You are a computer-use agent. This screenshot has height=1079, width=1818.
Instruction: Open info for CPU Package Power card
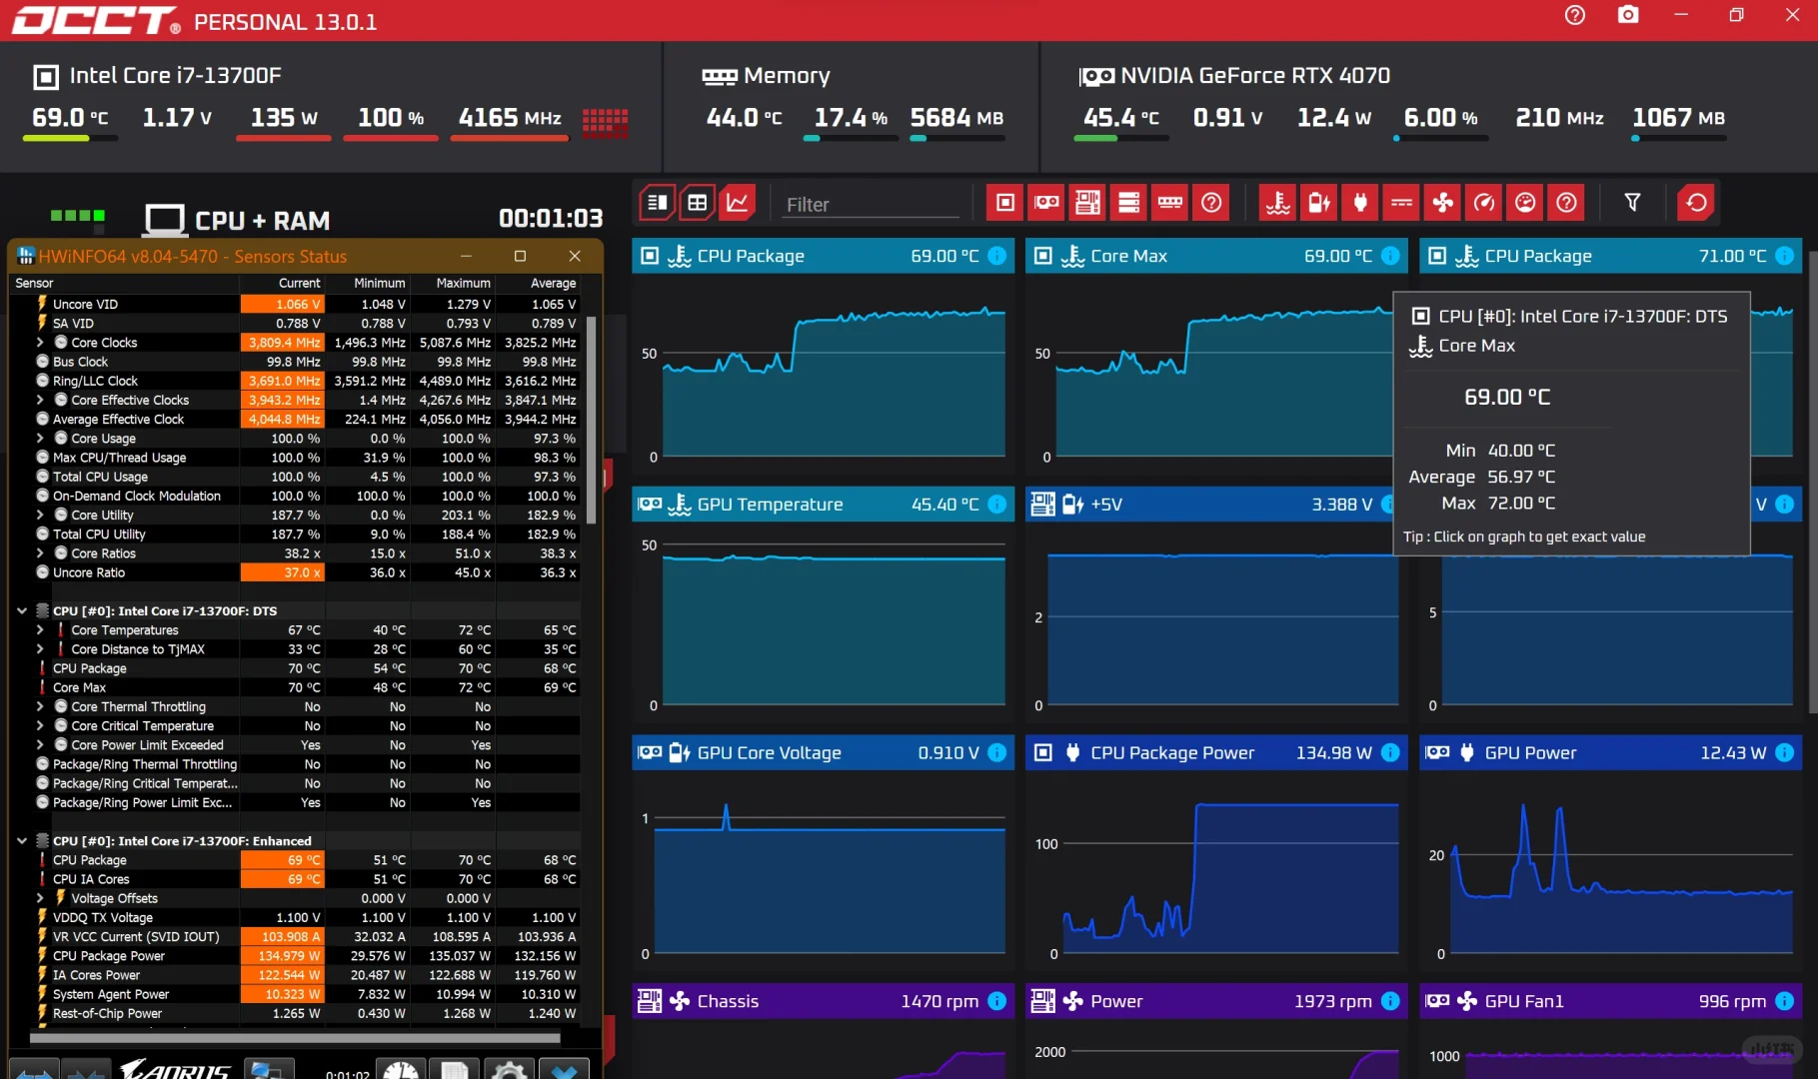(x=1390, y=752)
